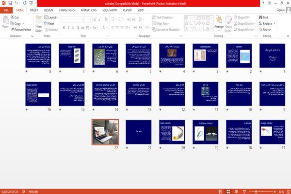
Task: Toggle Underline formatting button
Action: pos(73,28)
